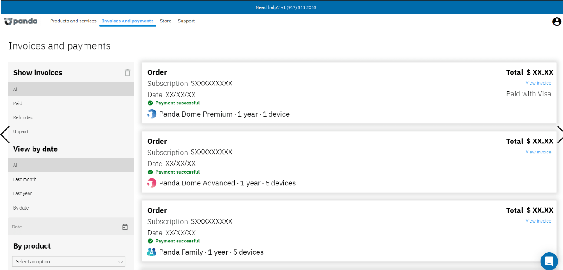563x270 pixels.
Task: Clear invoice filters with trash icon
Action: tap(127, 73)
